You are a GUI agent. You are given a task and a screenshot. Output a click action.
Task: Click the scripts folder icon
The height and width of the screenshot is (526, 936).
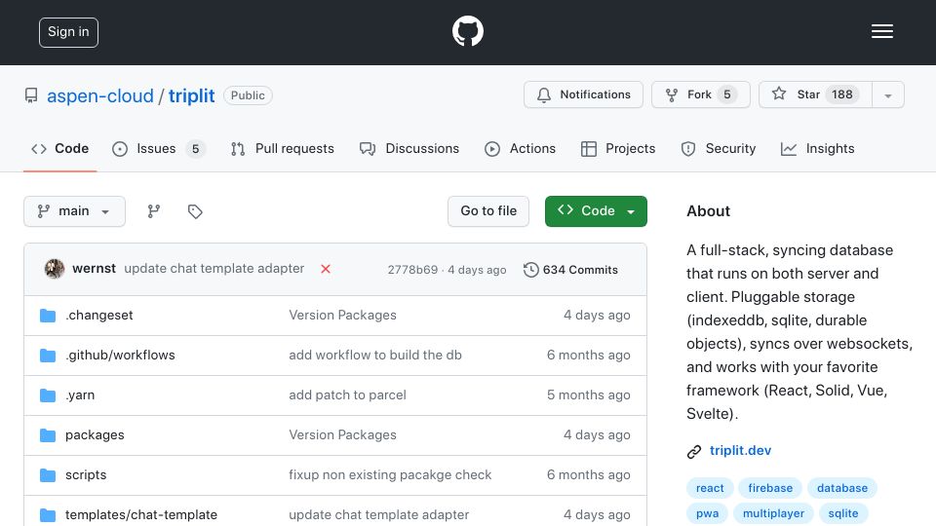click(48, 475)
